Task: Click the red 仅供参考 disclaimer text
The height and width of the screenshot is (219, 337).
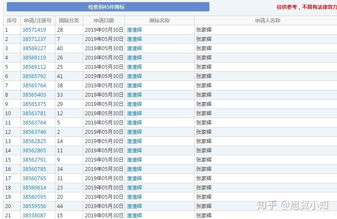Action: [x=307, y=7]
